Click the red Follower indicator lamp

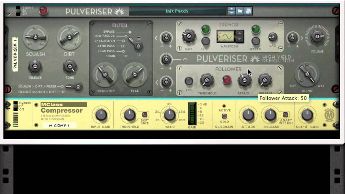227,81
